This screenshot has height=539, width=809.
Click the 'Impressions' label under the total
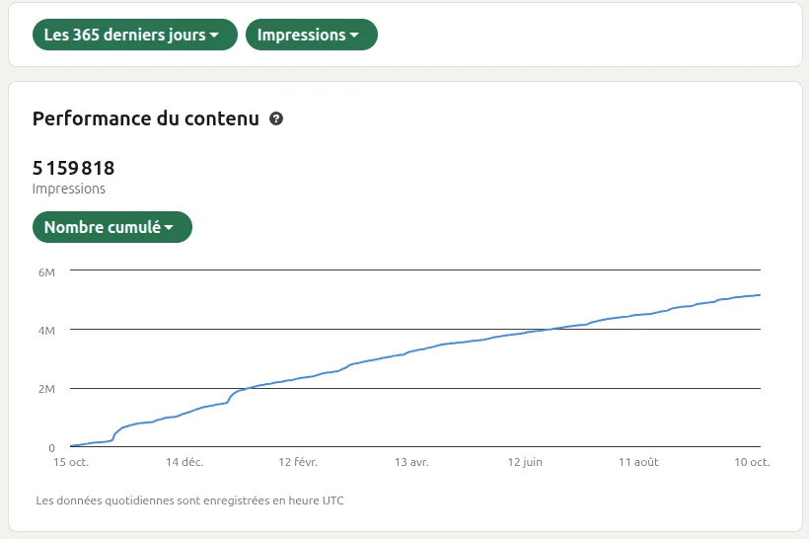click(x=69, y=189)
